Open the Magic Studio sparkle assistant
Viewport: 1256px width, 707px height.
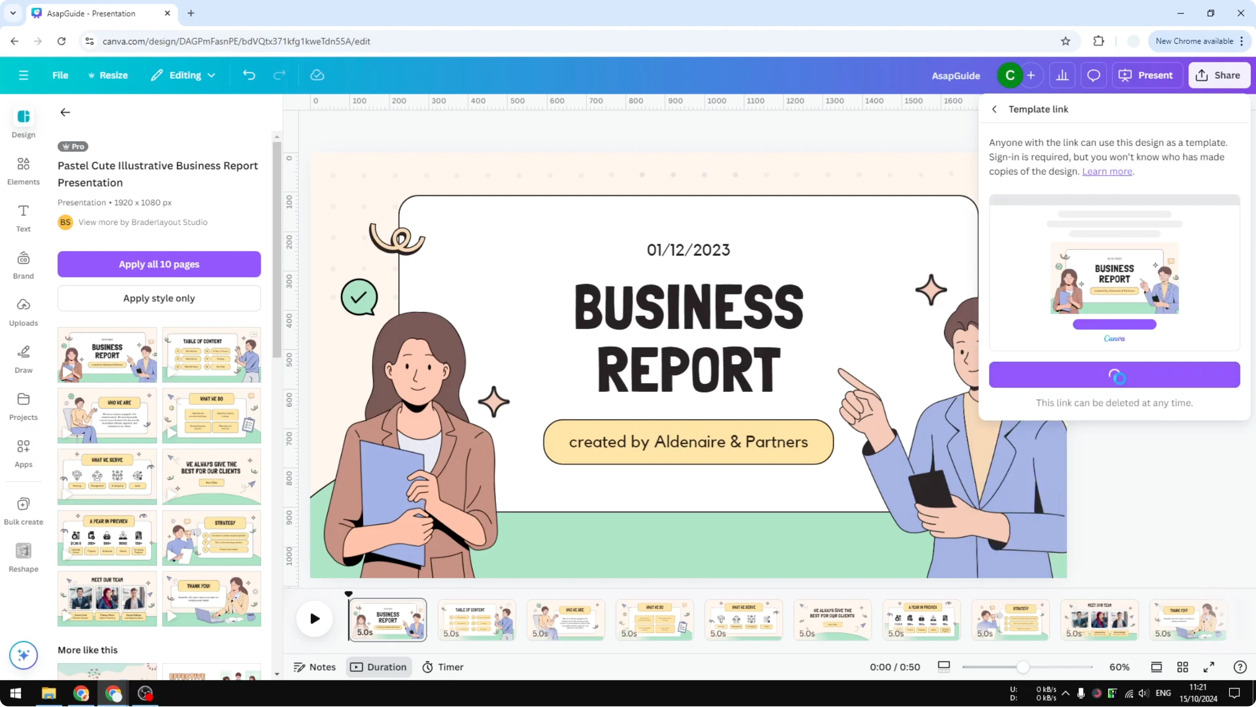(x=23, y=655)
